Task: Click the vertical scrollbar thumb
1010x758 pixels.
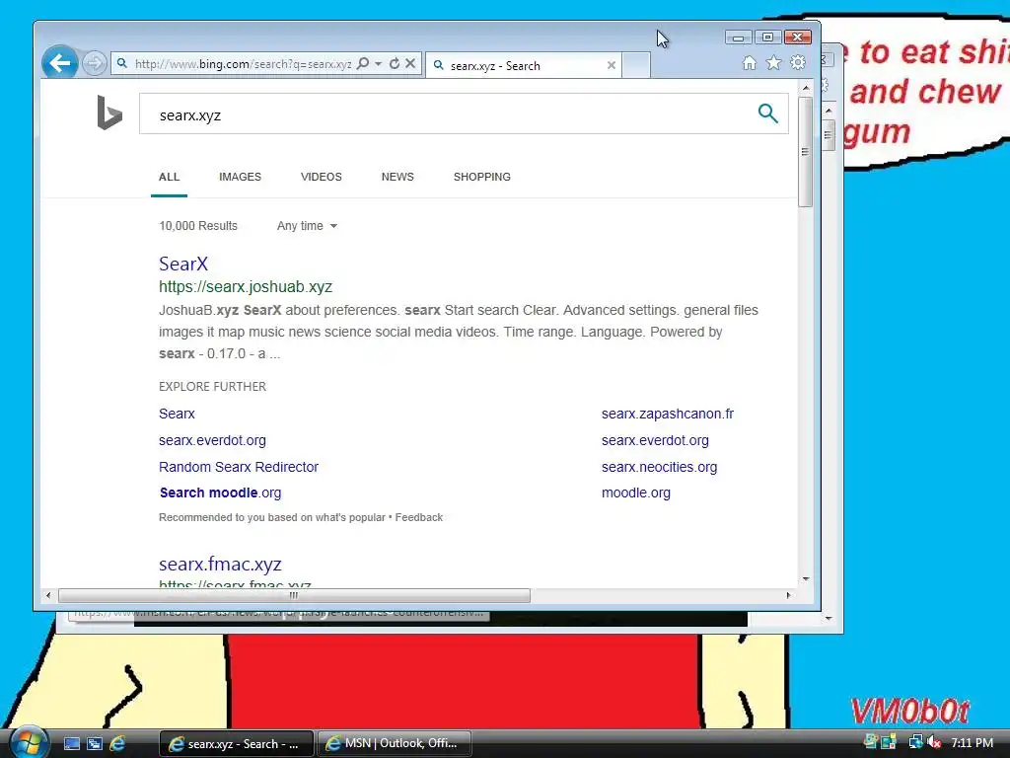Action: click(x=805, y=151)
